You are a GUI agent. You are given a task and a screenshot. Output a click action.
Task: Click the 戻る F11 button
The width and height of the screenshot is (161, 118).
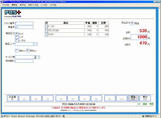click(133, 98)
